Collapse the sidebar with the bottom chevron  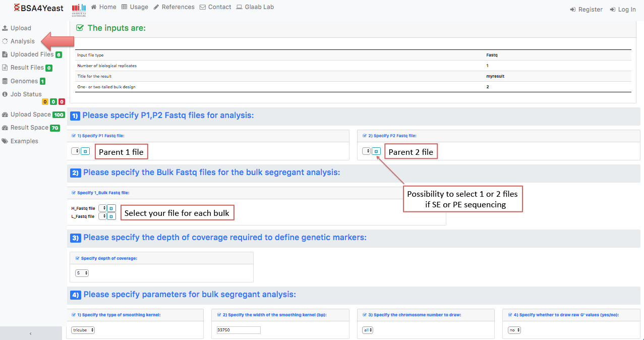pyautogui.click(x=31, y=333)
